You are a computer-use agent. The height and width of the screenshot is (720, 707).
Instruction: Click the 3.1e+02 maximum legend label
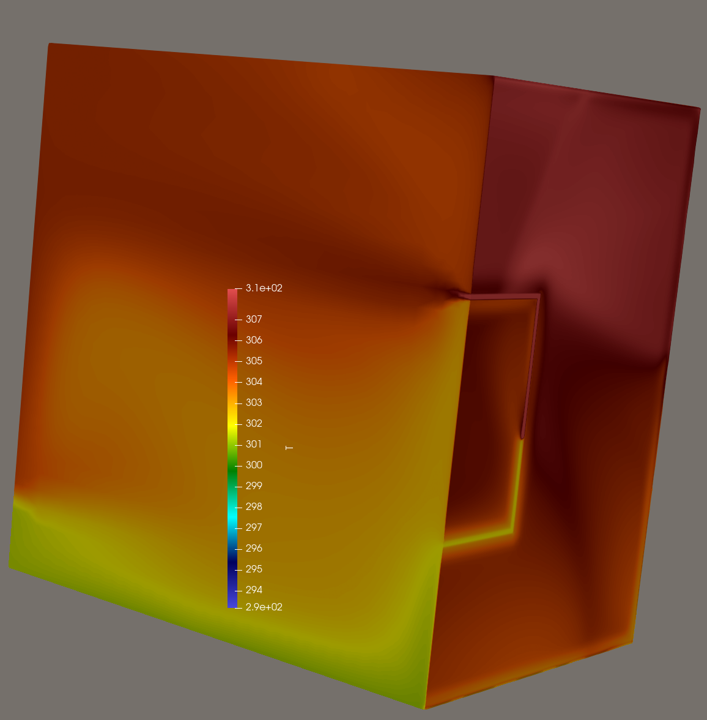point(264,288)
